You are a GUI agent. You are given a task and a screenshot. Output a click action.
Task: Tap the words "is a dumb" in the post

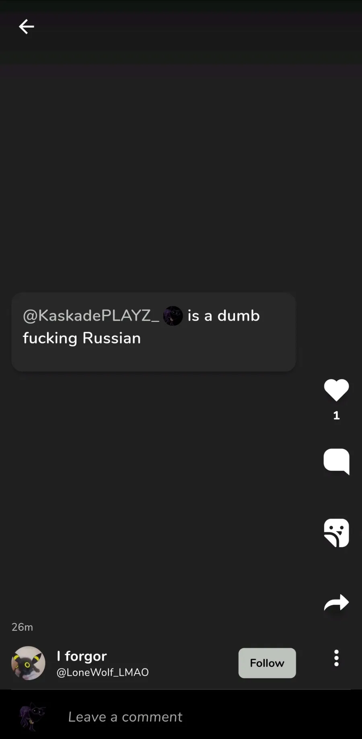click(x=224, y=316)
